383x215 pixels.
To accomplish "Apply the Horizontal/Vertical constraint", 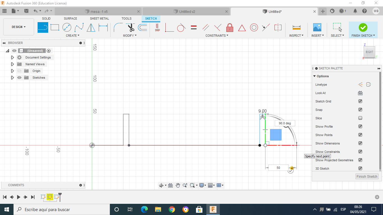I will pos(157,27).
